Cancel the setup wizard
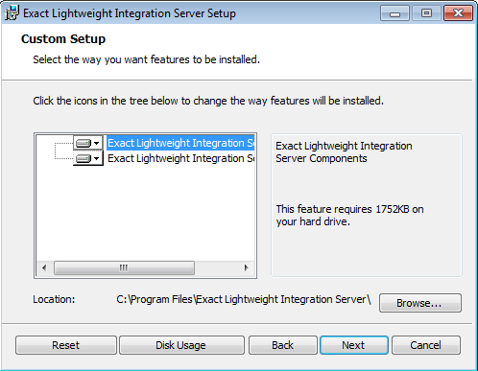The height and width of the screenshot is (371, 478). click(x=426, y=345)
